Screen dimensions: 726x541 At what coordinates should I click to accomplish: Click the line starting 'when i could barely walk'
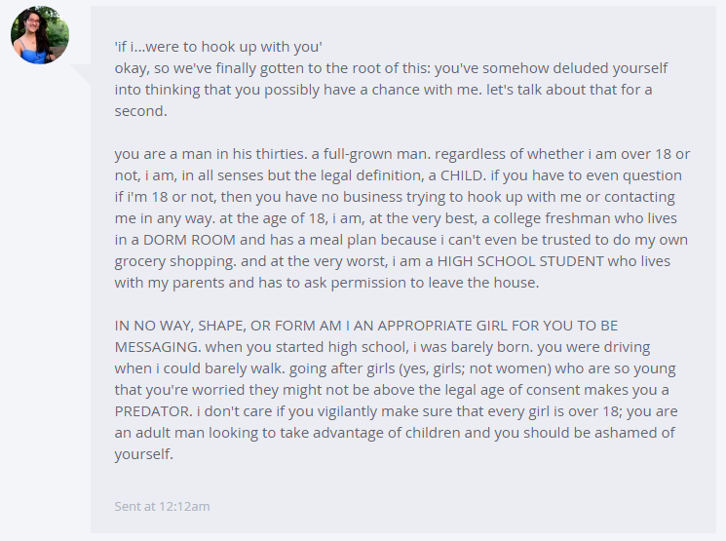(x=396, y=368)
